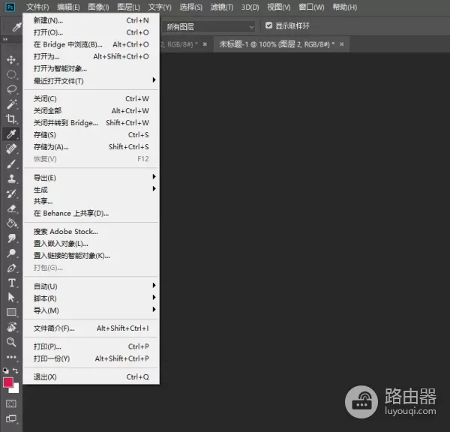This screenshot has height=432, width=450.
Task: Click the Photoshop Ps logo
Action: click(x=10, y=7)
